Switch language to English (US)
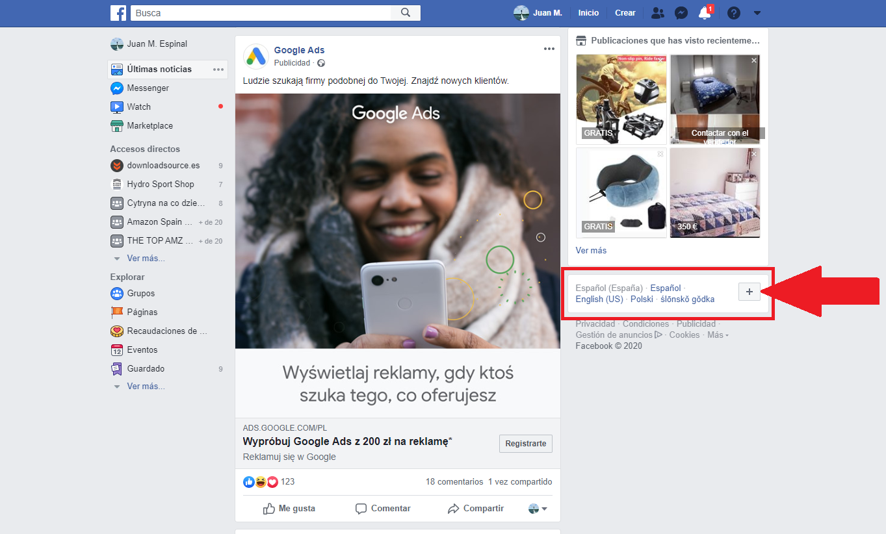This screenshot has width=886, height=534. coord(599,299)
